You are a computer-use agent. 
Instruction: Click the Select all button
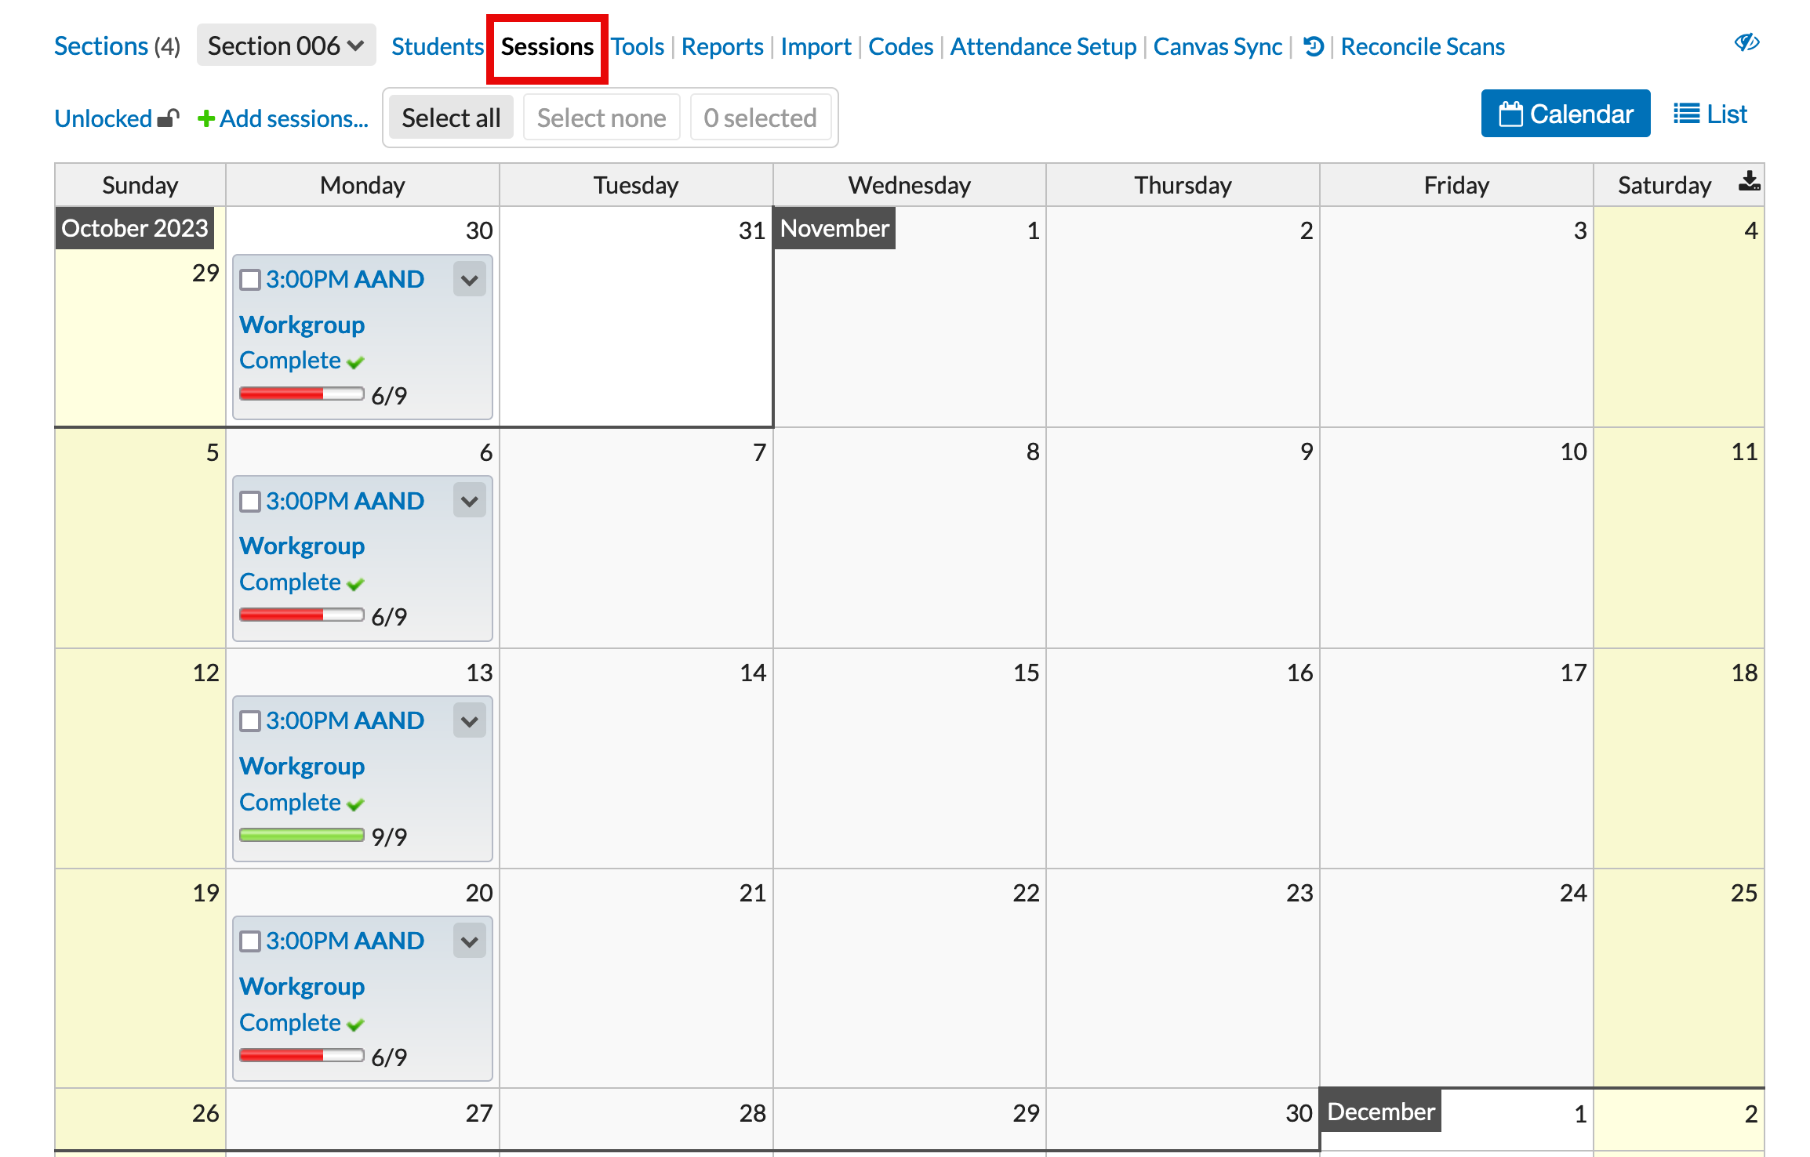(x=451, y=118)
